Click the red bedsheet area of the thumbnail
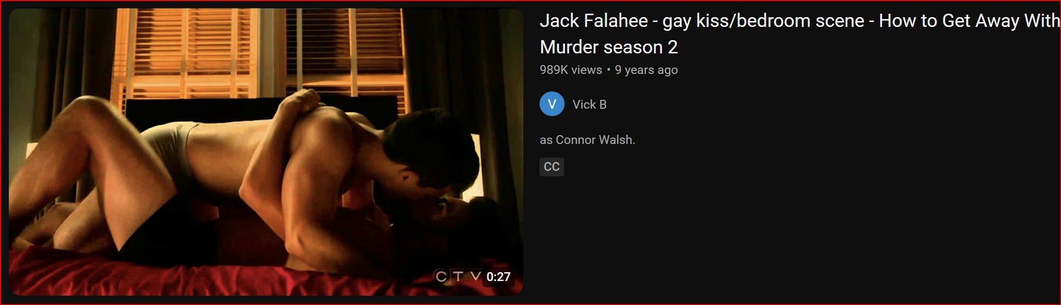 click(196, 277)
